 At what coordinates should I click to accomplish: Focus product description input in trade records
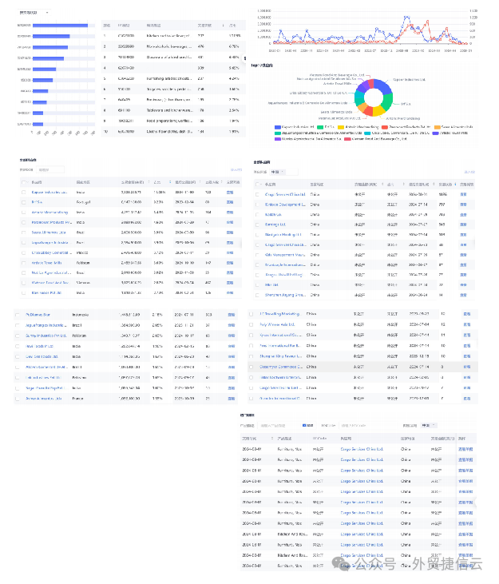277,425
